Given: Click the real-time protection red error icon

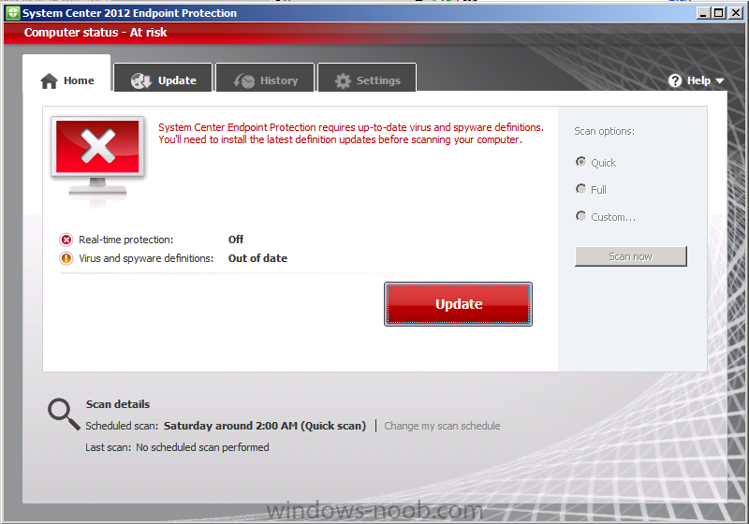Looking at the screenshot, I should 66,240.
